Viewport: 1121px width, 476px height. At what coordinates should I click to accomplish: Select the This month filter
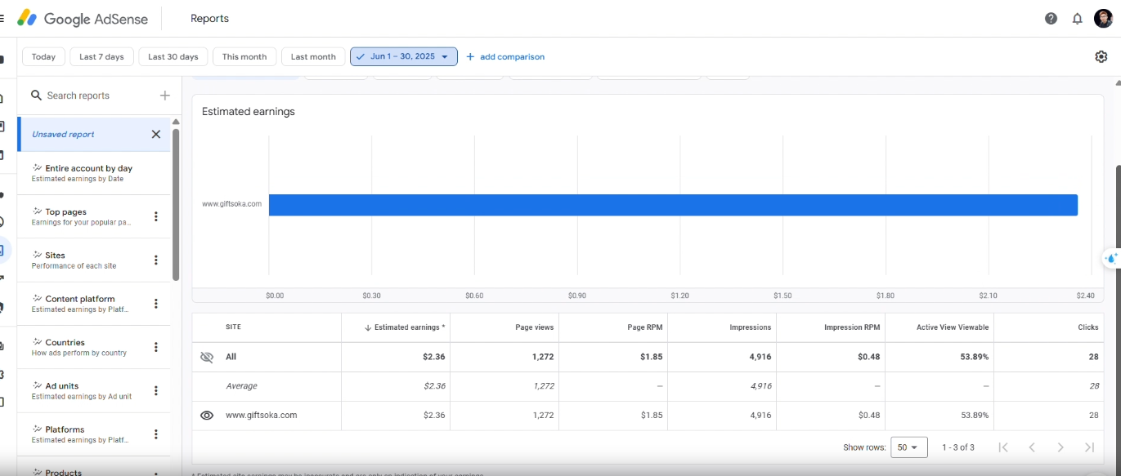point(244,56)
